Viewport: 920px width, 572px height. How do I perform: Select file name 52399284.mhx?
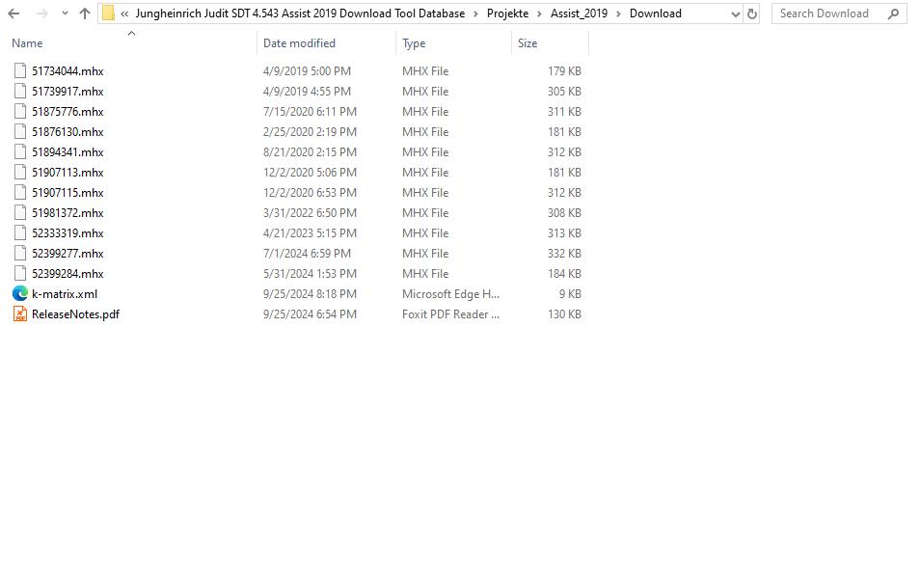pyautogui.click(x=68, y=274)
